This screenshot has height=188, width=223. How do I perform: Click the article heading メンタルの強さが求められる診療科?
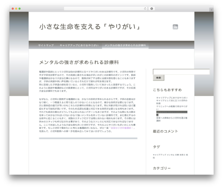click(79, 62)
